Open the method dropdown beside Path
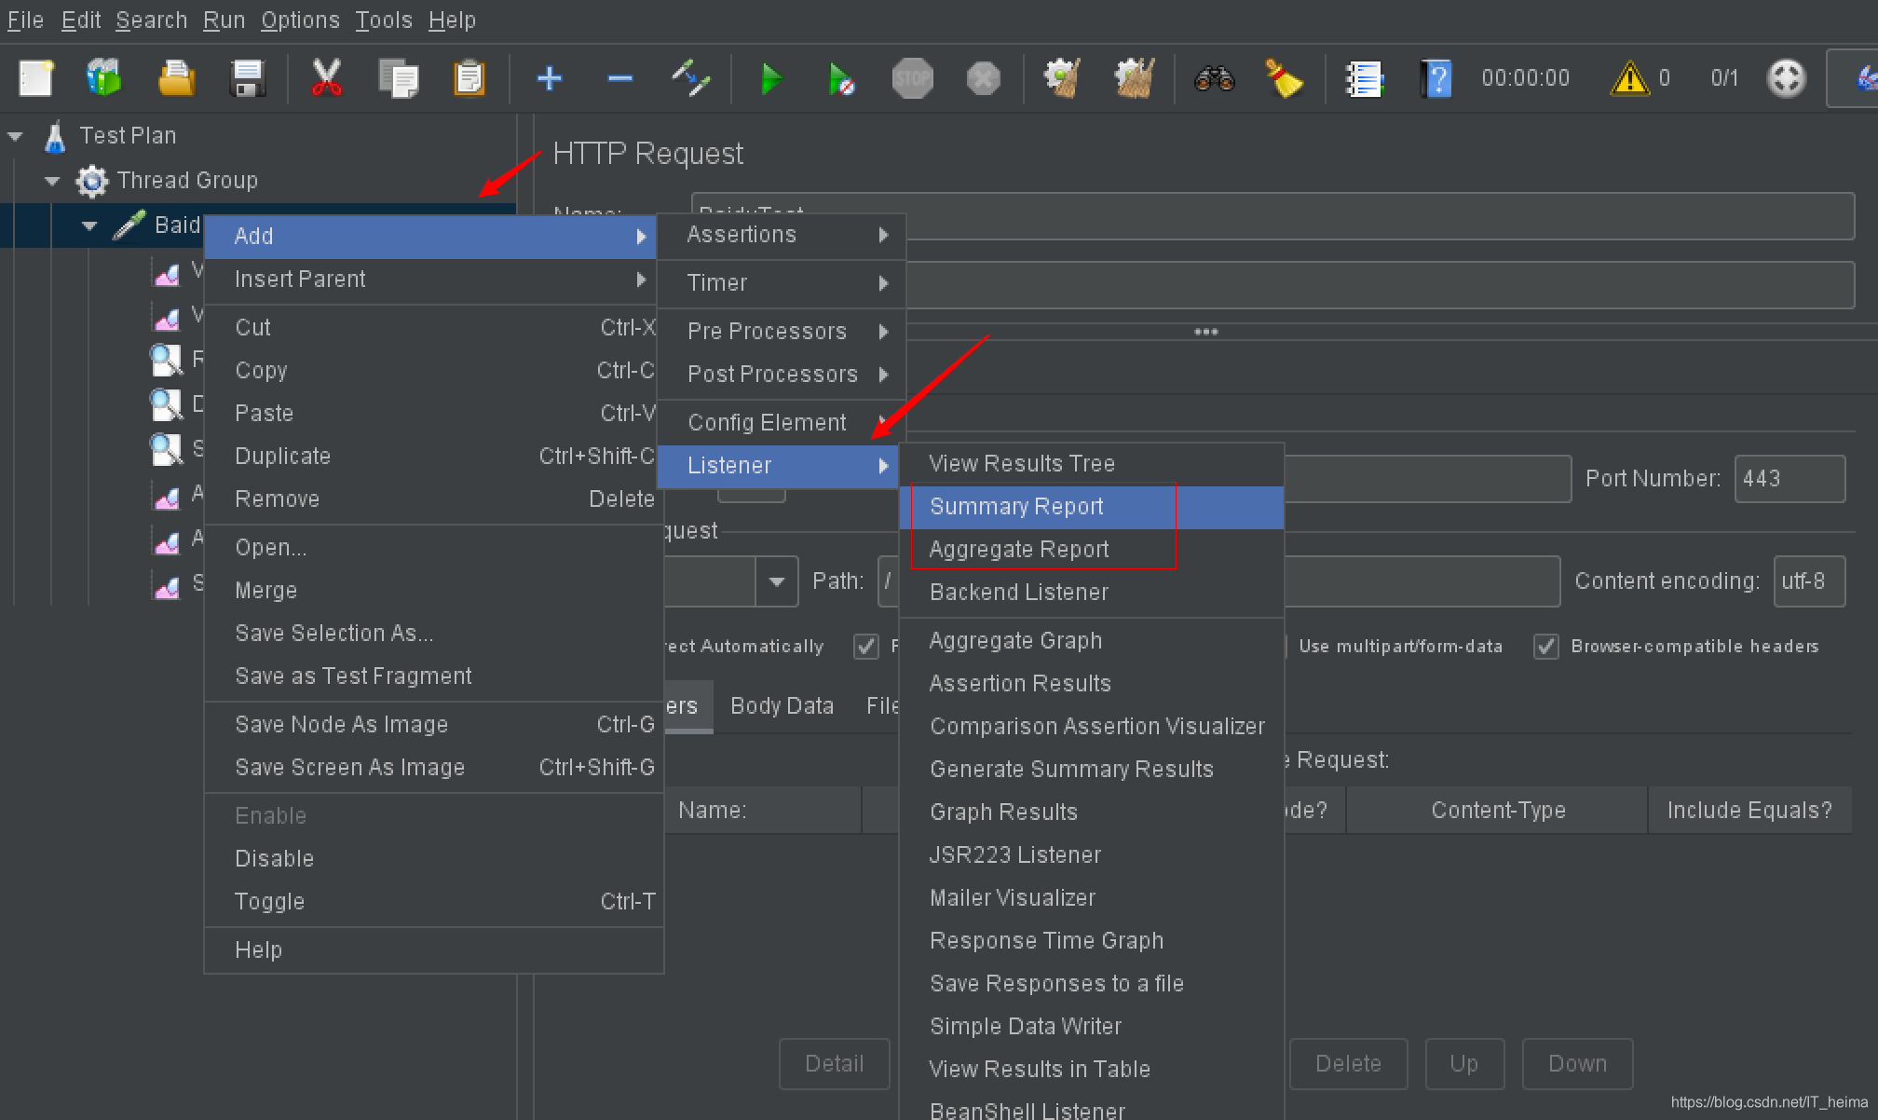This screenshot has width=1878, height=1120. click(776, 581)
